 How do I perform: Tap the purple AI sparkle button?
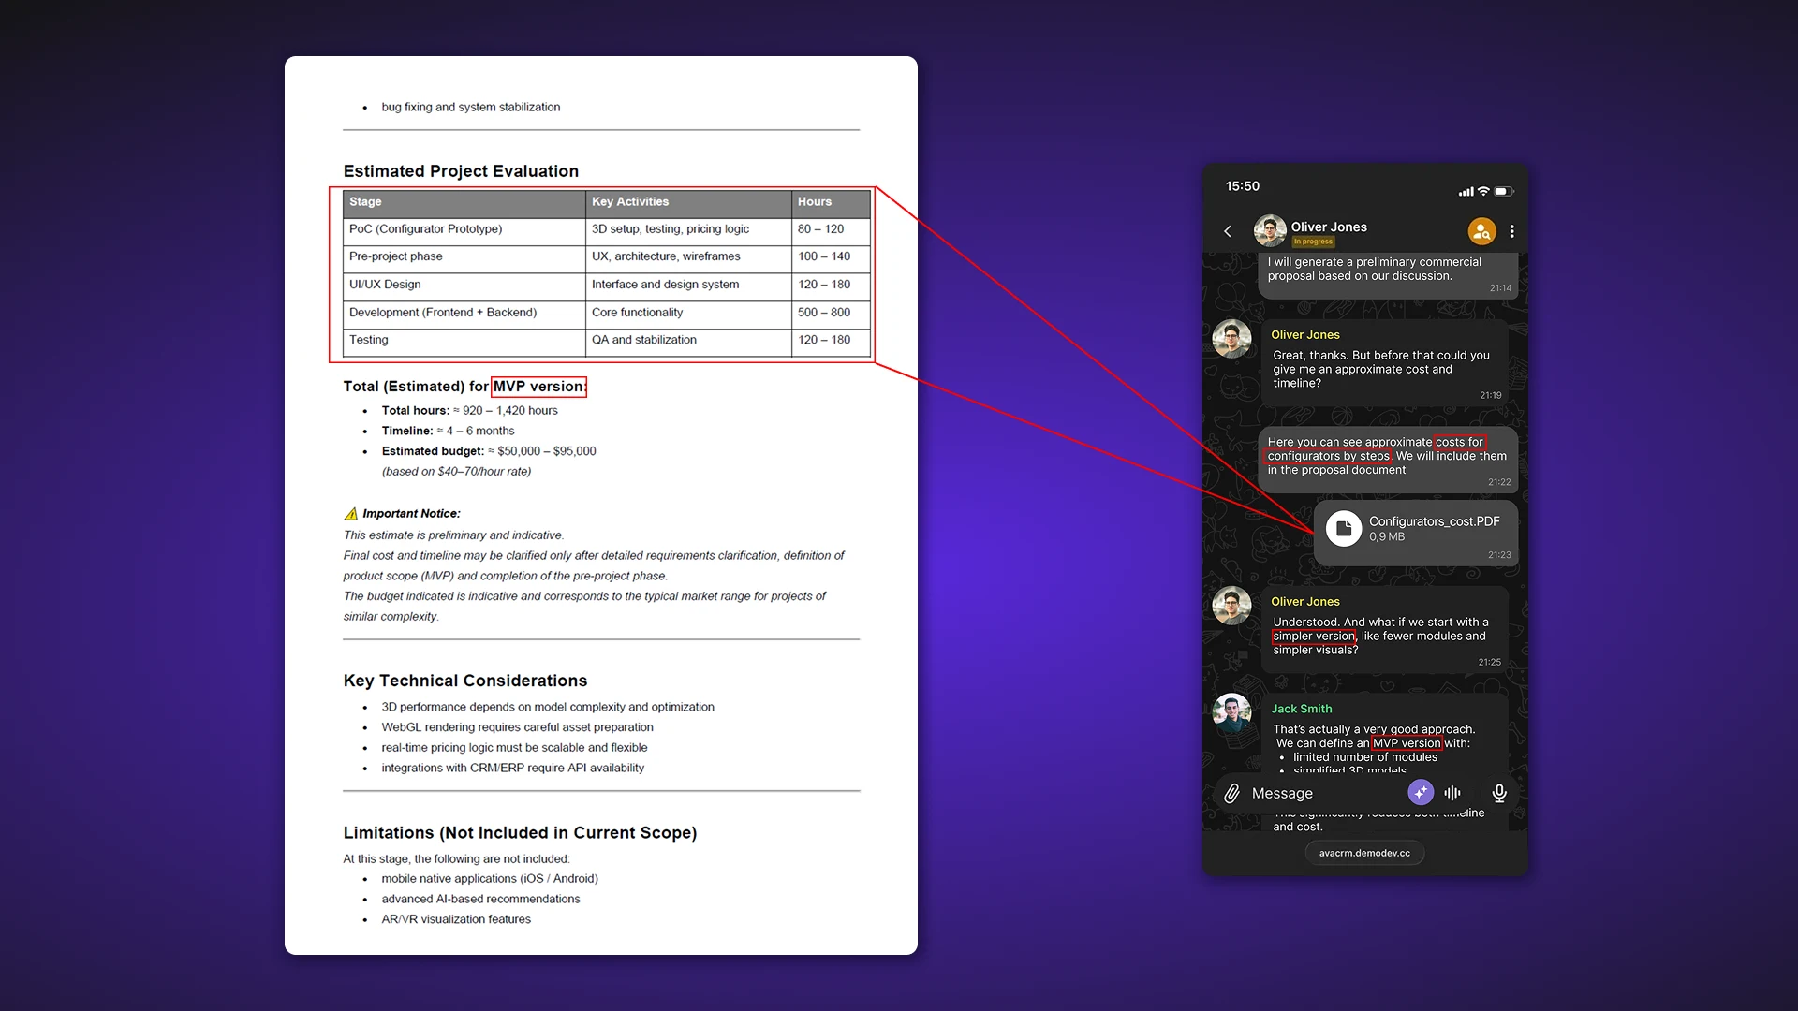point(1421,793)
